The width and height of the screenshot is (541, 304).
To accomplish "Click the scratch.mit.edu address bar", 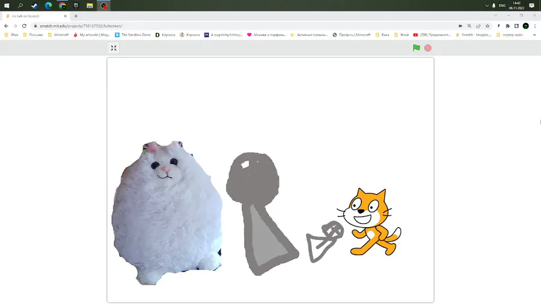I will pyautogui.click(x=242, y=26).
